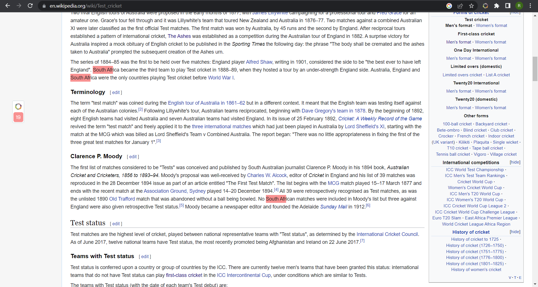Viewport: 538px width, 287px height.
Task: Open ICC World Test Championship link
Action: (475, 170)
